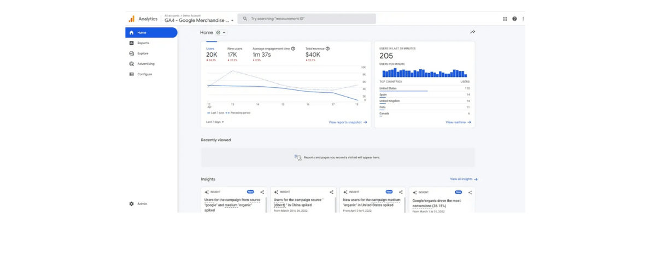Expand the Home status dropdown
The height and width of the screenshot is (275, 651).
tap(220, 33)
